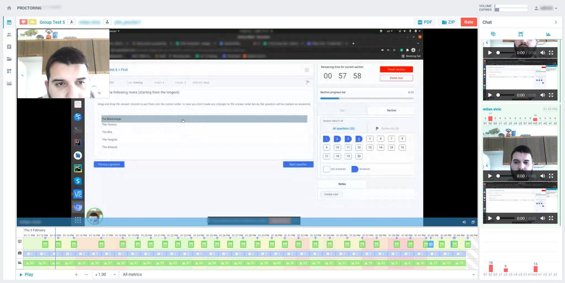Screen dimensions: 565x283
Task: Collapse the Chat panel with chevron
Action: click(556, 22)
